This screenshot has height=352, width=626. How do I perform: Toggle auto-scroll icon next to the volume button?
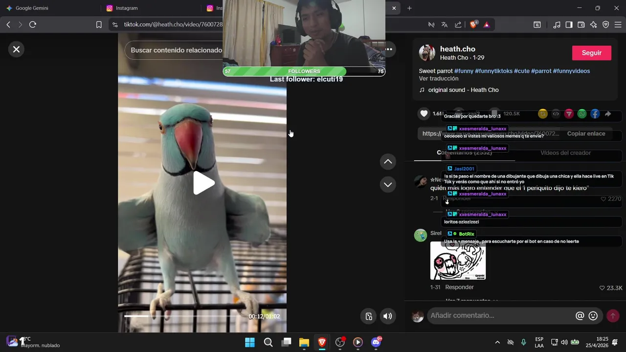(x=369, y=316)
